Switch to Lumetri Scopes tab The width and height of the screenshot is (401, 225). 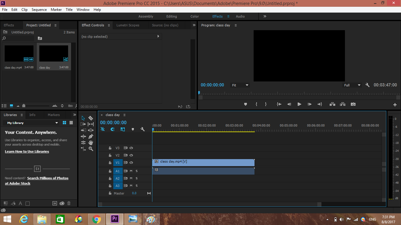click(128, 25)
